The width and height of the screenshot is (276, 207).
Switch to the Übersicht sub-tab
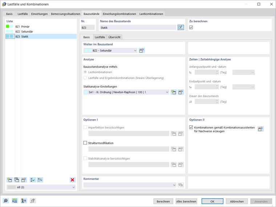click(x=114, y=37)
